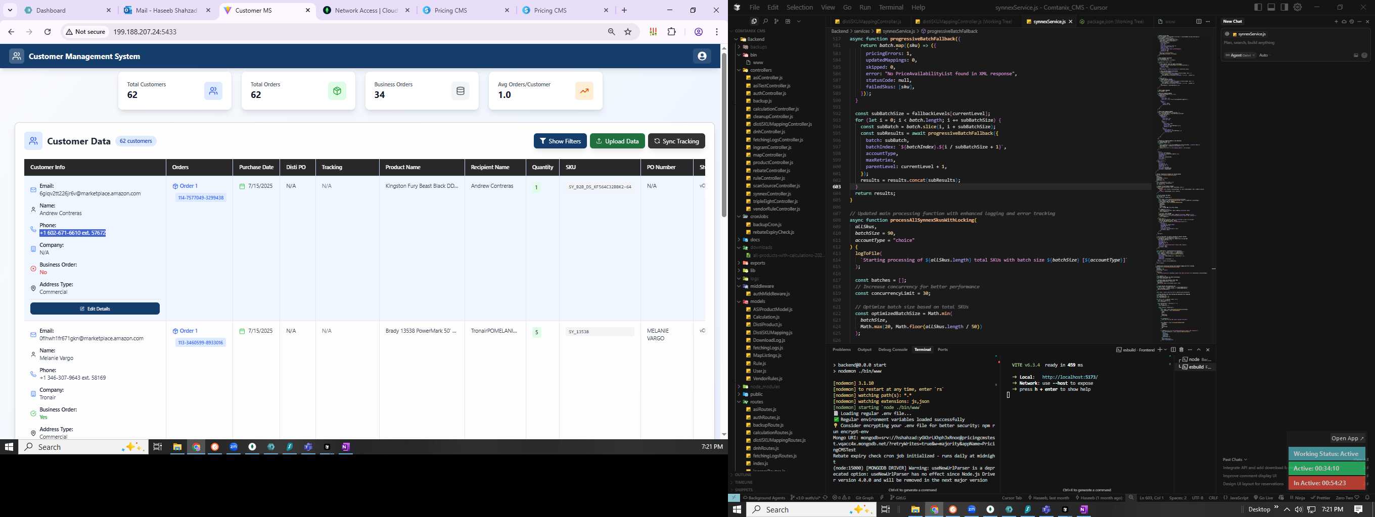Bookmark this page with the star icon
Image resolution: width=1375 pixels, height=517 pixels.
[x=628, y=32]
